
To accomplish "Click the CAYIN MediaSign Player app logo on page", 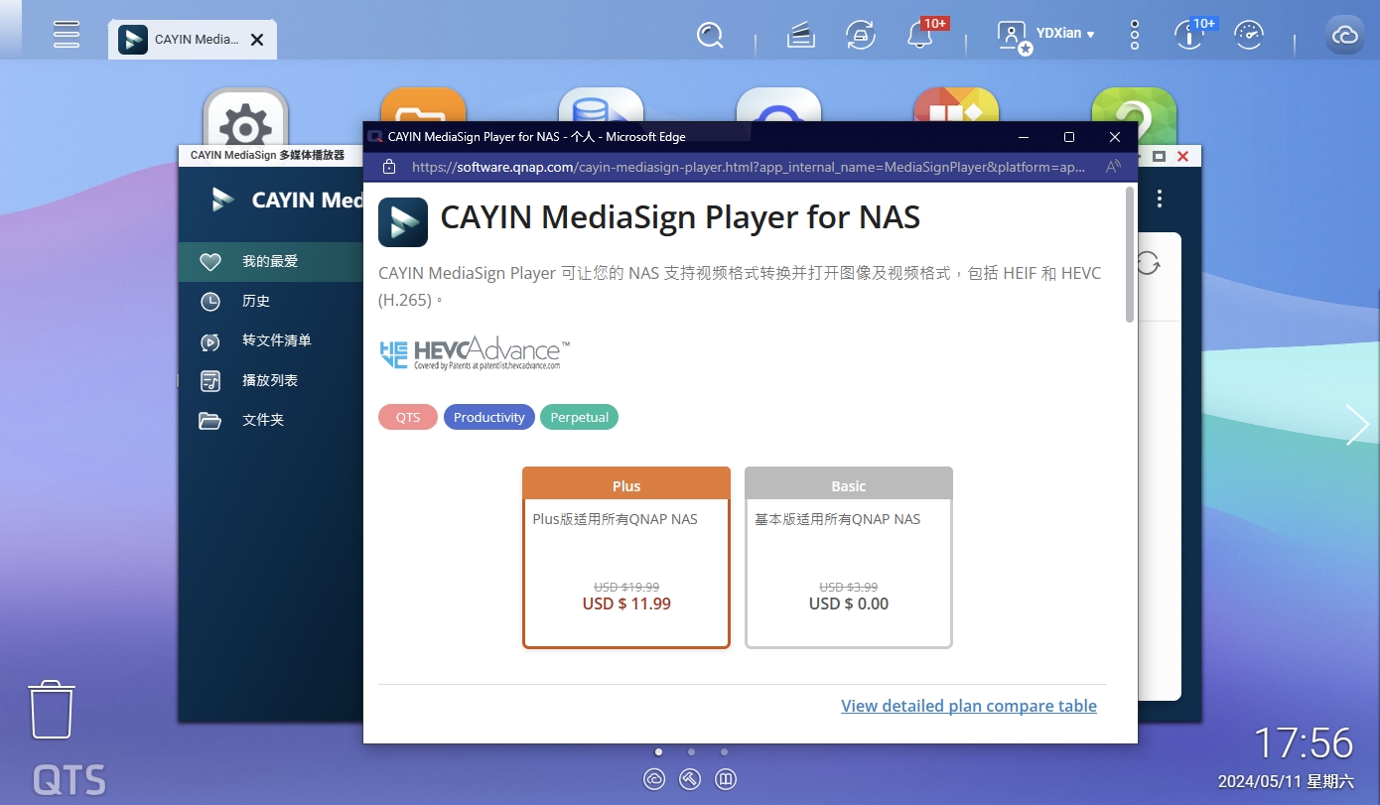I will point(403,221).
